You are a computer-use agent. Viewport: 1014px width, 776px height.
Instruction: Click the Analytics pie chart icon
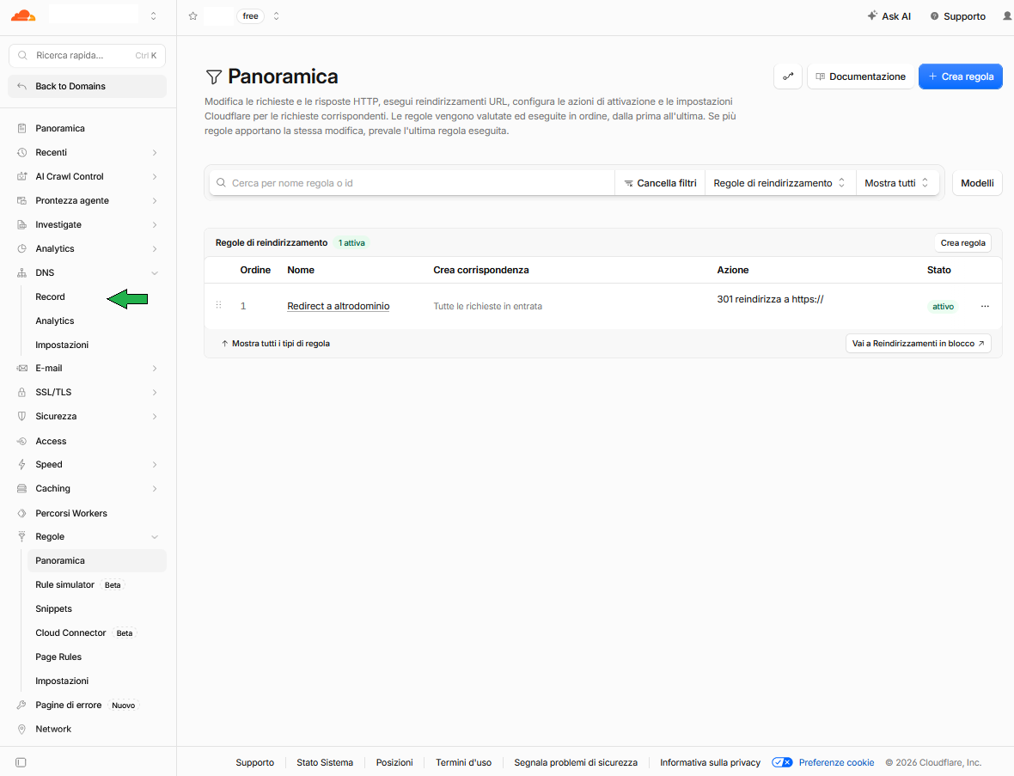pos(22,248)
